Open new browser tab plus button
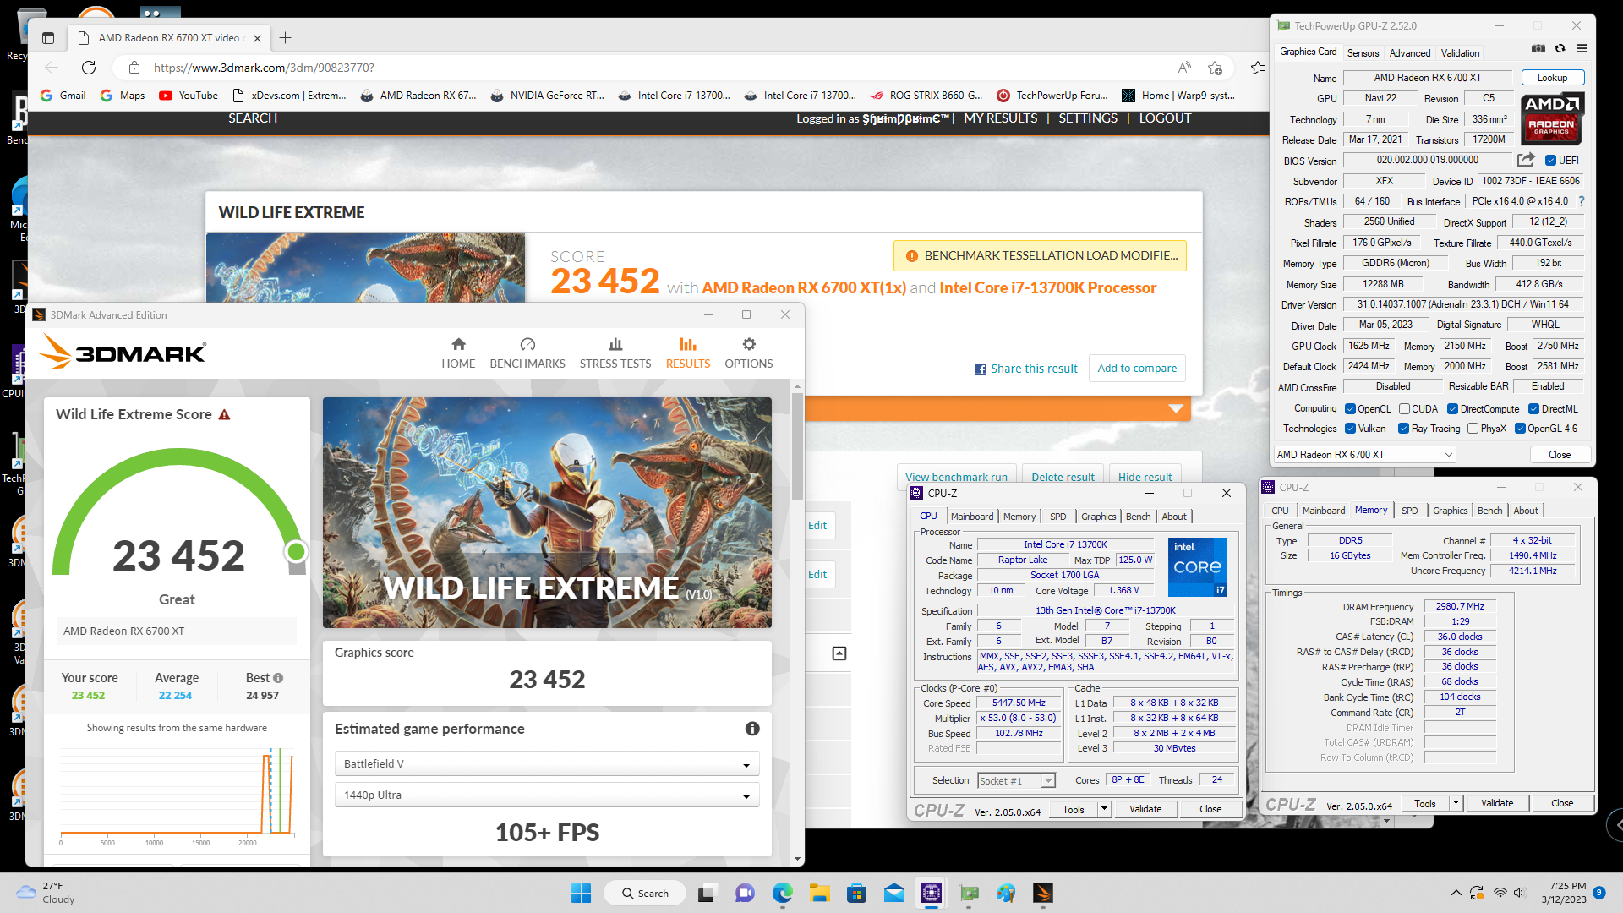The width and height of the screenshot is (1623, 913). point(286,37)
